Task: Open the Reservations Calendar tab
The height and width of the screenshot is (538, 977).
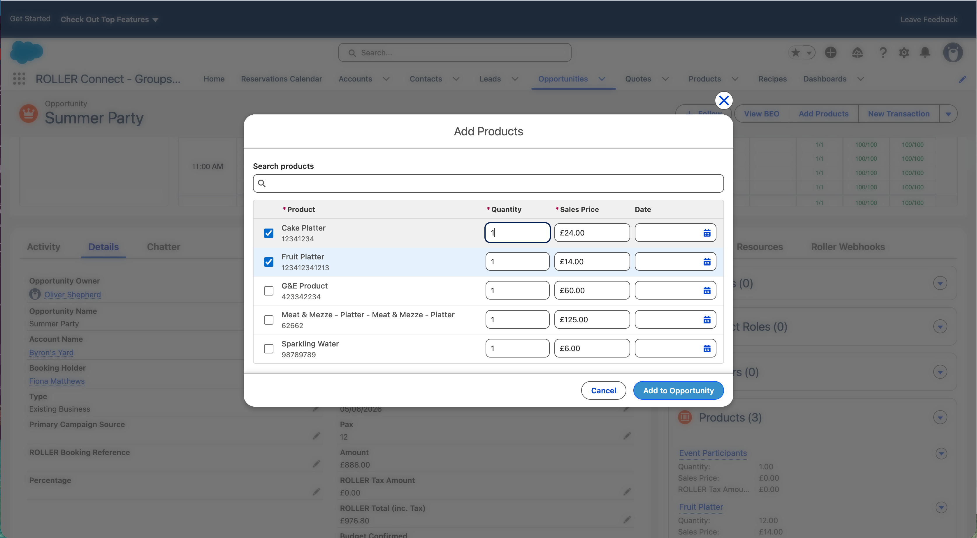Action: [x=282, y=79]
